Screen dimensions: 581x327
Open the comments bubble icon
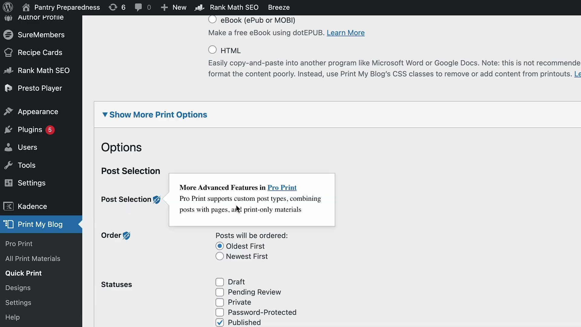pos(138,7)
